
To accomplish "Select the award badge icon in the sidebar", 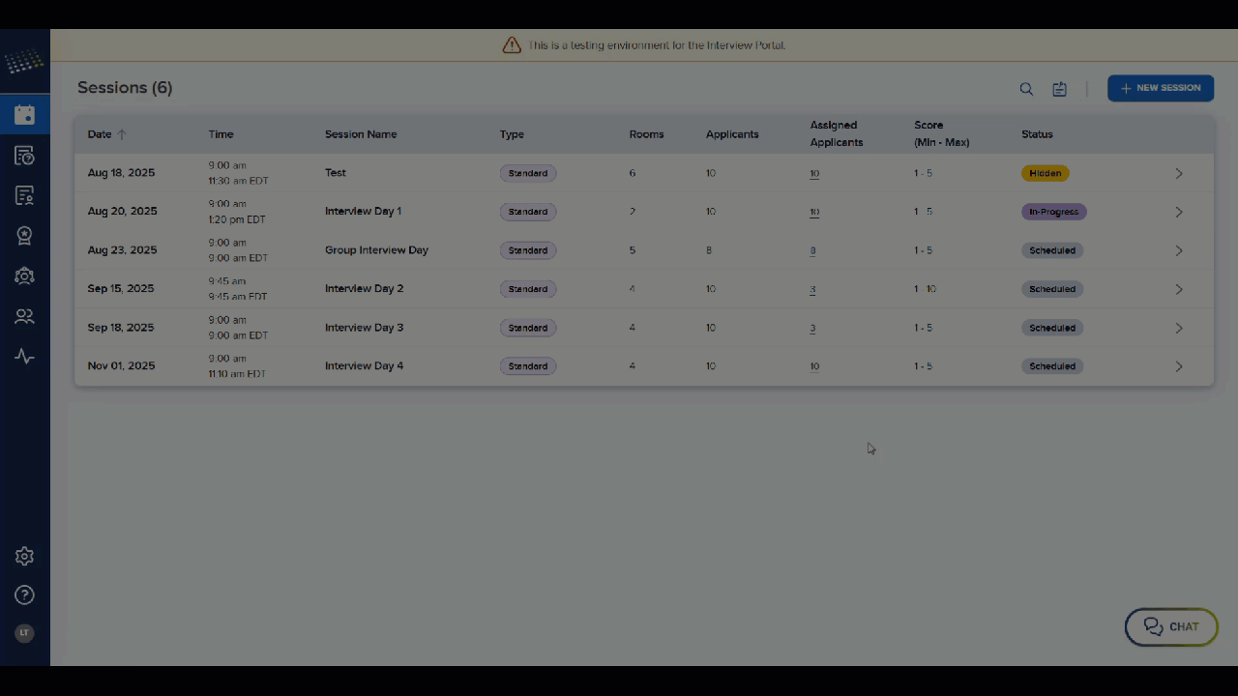I will 24,235.
